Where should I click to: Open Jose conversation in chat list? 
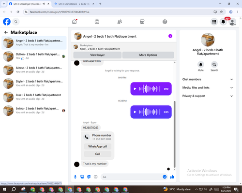tap(34, 97)
